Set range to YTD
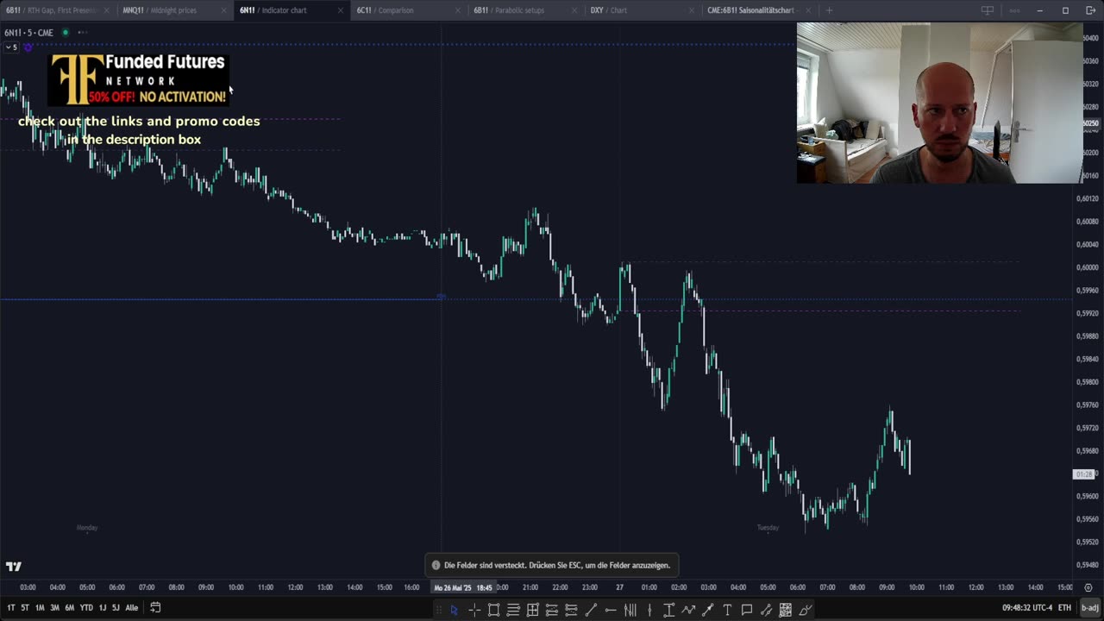The height and width of the screenshot is (621, 1104). click(x=86, y=607)
